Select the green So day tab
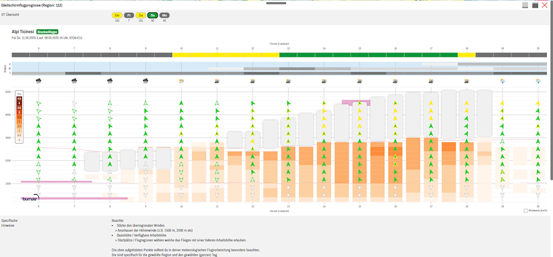Image resolution: width=553 pixels, height=257 pixels. (x=153, y=15)
